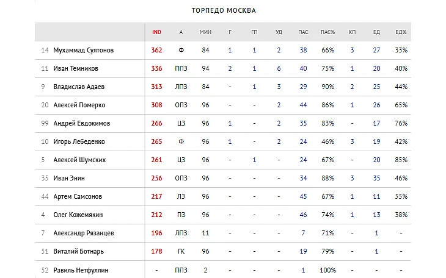This screenshot has width=446, height=278.
Task: Click the Торпедо Москва team heading
Action: coord(224,10)
